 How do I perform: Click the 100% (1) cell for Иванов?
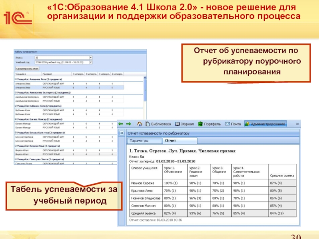tap(175, 183)
